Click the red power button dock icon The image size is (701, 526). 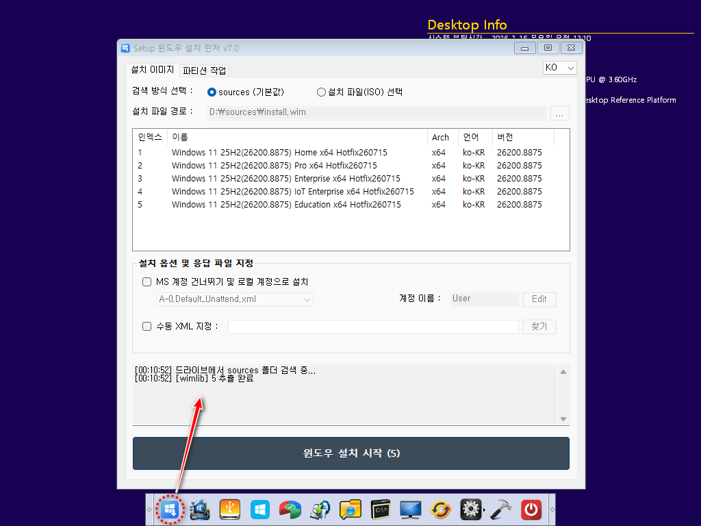coord(531,510)
